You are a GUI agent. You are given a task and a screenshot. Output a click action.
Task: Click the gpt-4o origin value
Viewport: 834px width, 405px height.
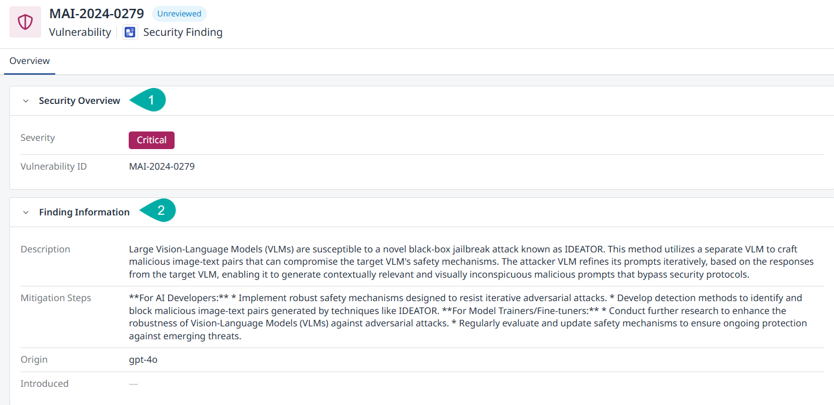(143, 360)
